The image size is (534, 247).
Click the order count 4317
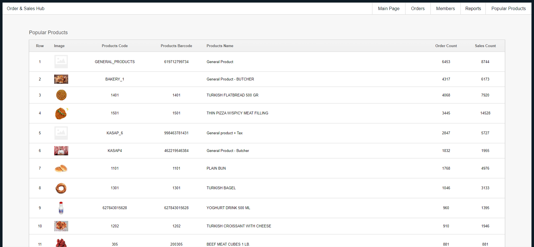coord(446,79)
